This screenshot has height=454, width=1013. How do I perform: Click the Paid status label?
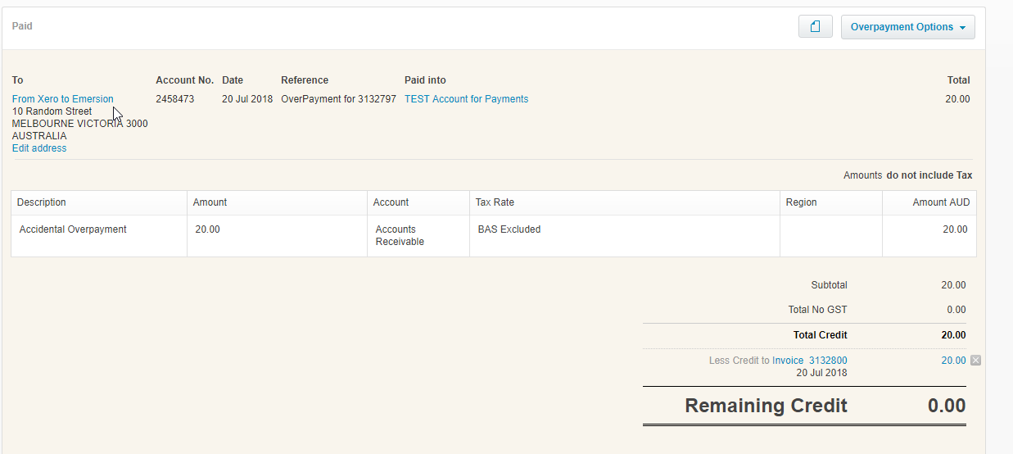(22, 26)
